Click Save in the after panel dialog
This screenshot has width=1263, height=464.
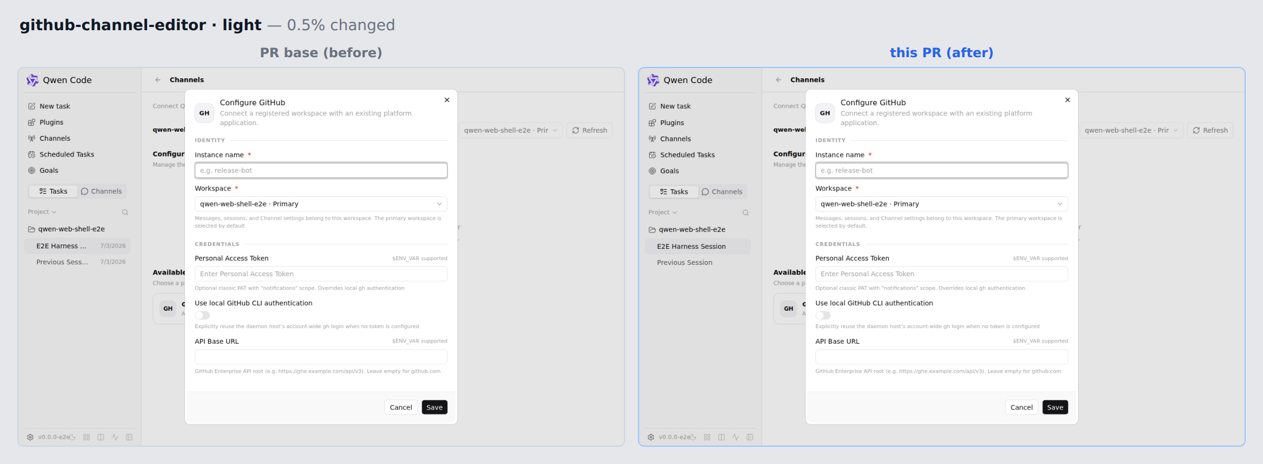click(x=1055, y=407)
